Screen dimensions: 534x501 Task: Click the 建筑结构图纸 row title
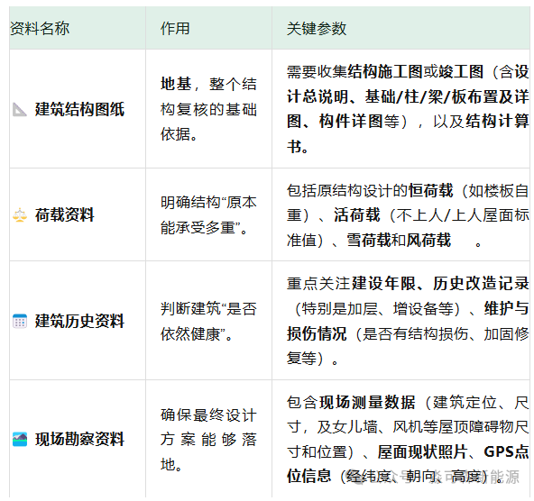click(x=80, y=110)
